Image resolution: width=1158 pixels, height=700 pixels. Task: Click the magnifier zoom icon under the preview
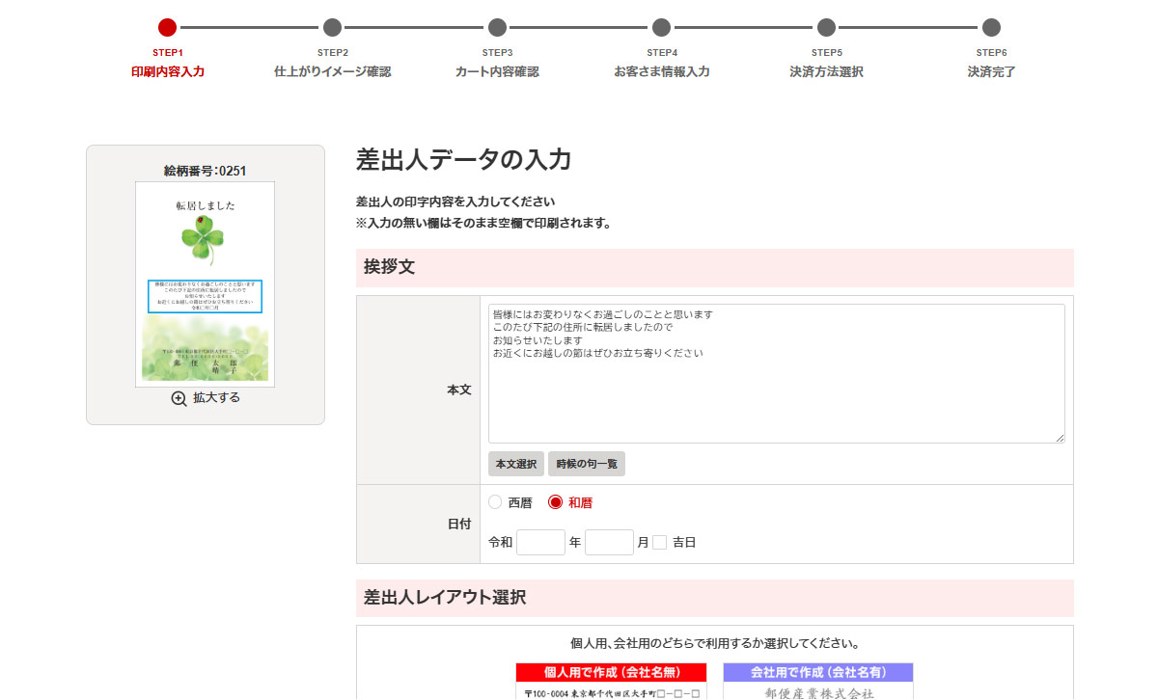tap(179, 398)
